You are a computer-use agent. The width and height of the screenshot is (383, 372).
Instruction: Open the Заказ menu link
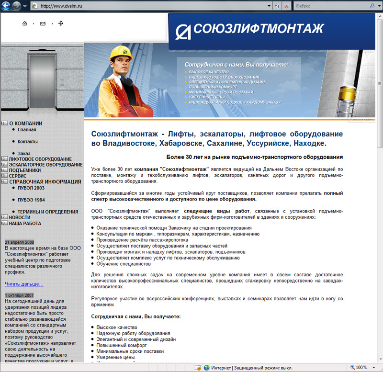pos(24,153)
